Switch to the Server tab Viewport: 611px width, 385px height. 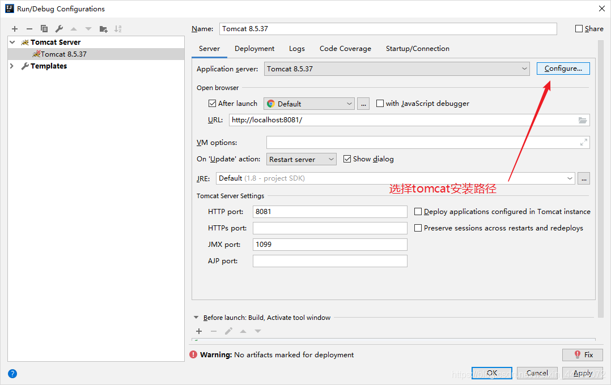[209, 49]
